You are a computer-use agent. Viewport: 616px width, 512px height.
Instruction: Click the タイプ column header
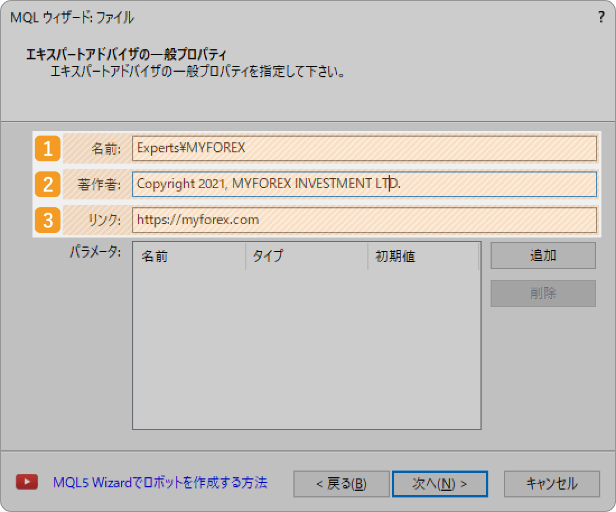(307, 256)
